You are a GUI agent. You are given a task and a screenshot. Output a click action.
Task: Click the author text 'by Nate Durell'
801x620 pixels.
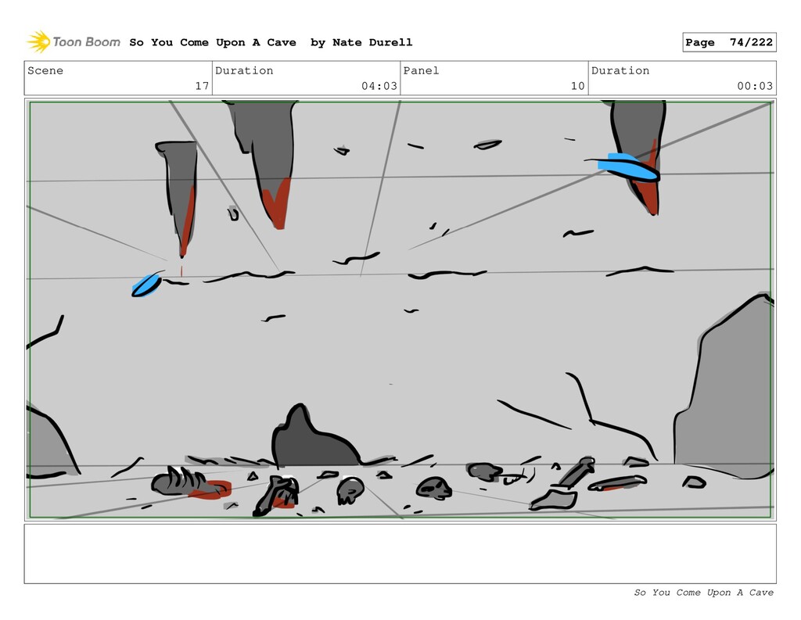coord(361,42)
